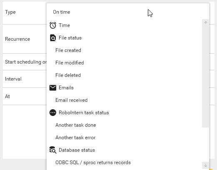
Task: Click the alarm clock Time icon
Action: (x=53, y=25)
